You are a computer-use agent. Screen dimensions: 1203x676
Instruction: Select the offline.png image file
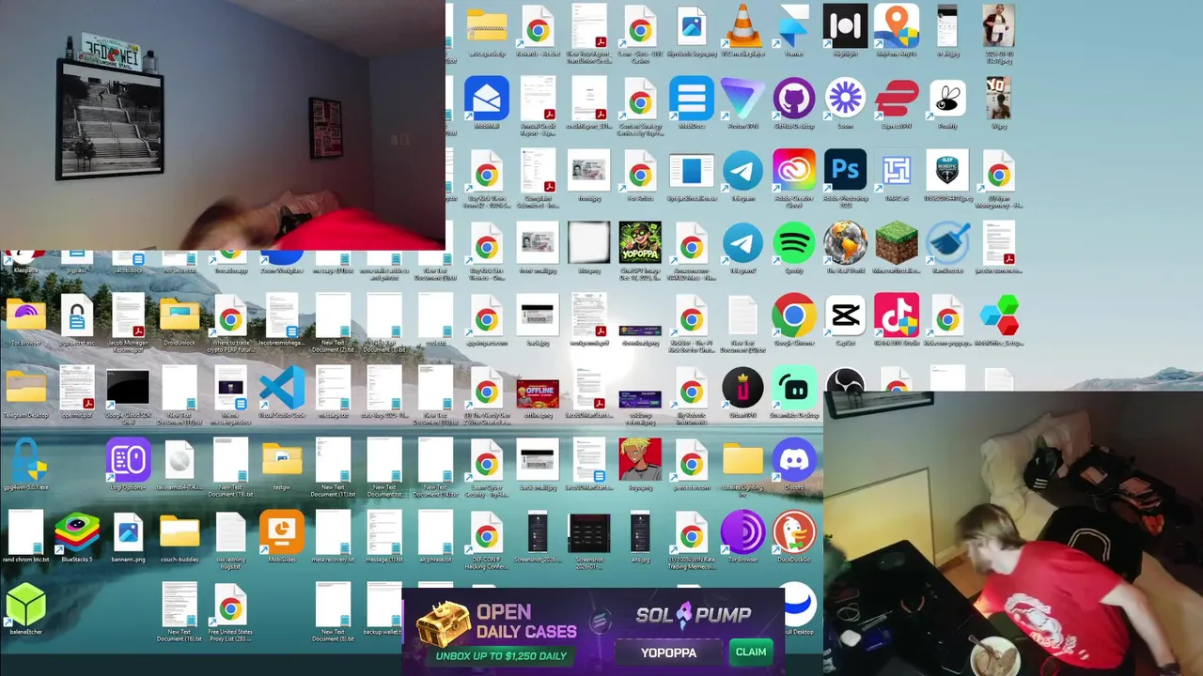click(x=538, y=392)
